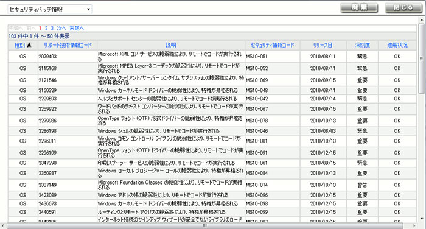Screen dimensions: 426x229
Task: Click the horizontal scrollbar thumb
Action: pyautogui.click(x=205, y=226)
